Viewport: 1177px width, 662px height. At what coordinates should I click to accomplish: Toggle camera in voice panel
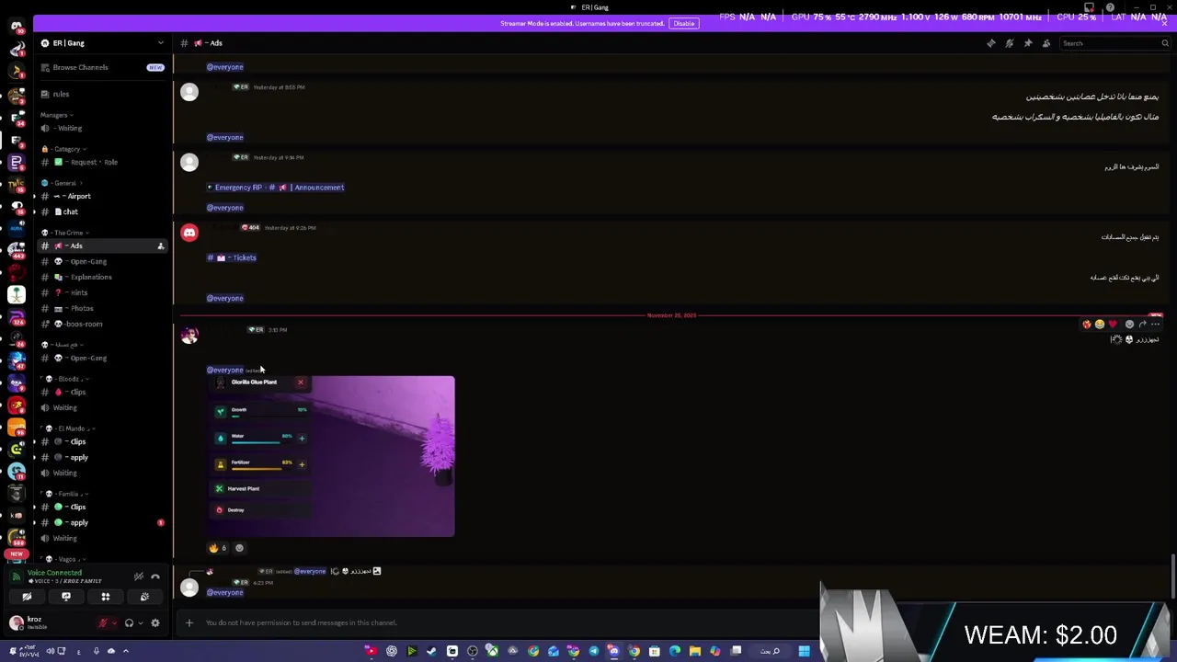pyautogui.click(x=27, y=597)
